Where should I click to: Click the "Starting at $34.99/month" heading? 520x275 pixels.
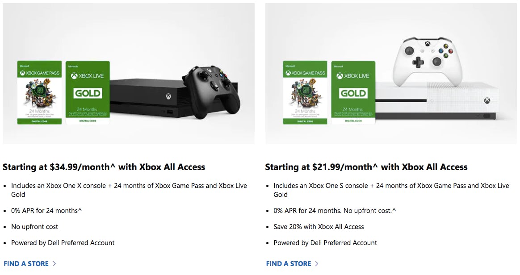(x=104, y=167)
